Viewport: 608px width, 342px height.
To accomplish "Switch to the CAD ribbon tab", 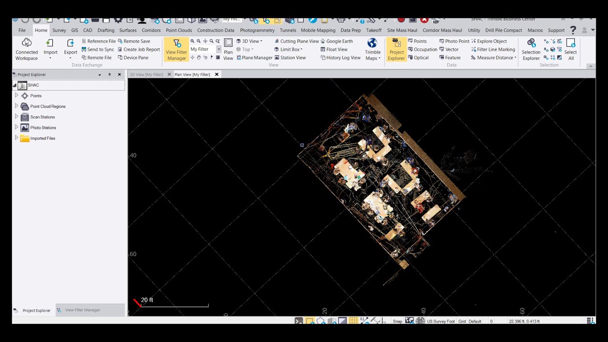I will click(88, 30).
